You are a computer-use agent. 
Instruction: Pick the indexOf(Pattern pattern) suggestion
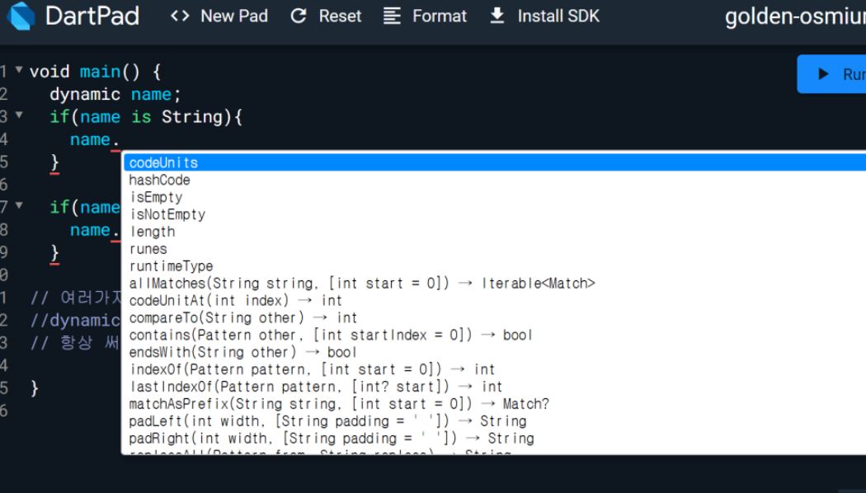(495, 369)
